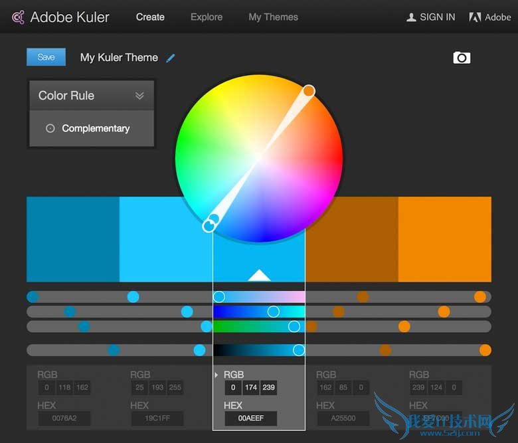Click the HEX field showing 0076A2
The image size is (518, 443).
point(64,418)
